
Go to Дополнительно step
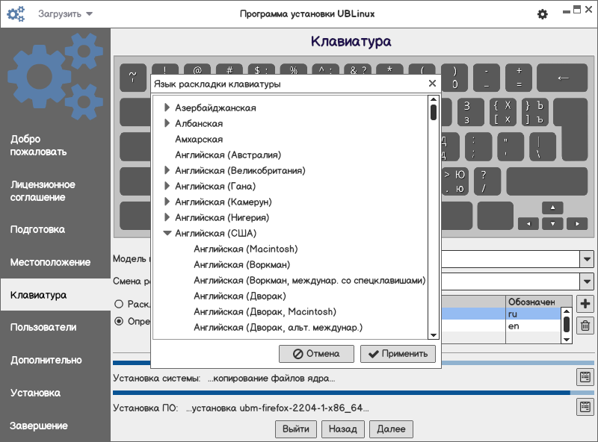(x=55, y=360)
